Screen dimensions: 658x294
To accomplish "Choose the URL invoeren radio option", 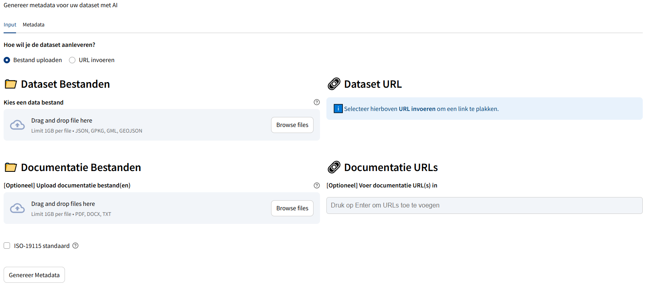I will pyautogui.click(x=72, y=60).
